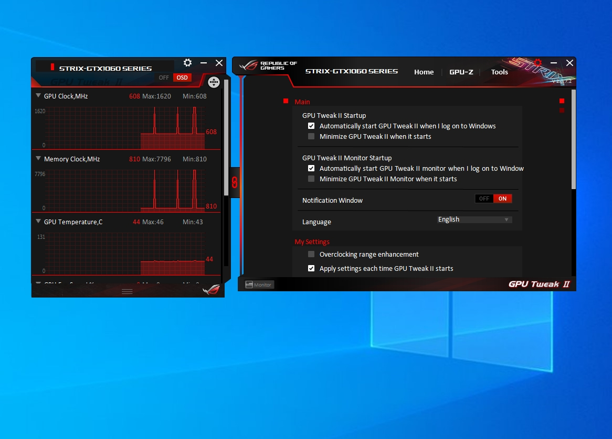The width and height of the screenshot is (612, 439).
Task: Open the Tools tab
Action: point(500,72)
